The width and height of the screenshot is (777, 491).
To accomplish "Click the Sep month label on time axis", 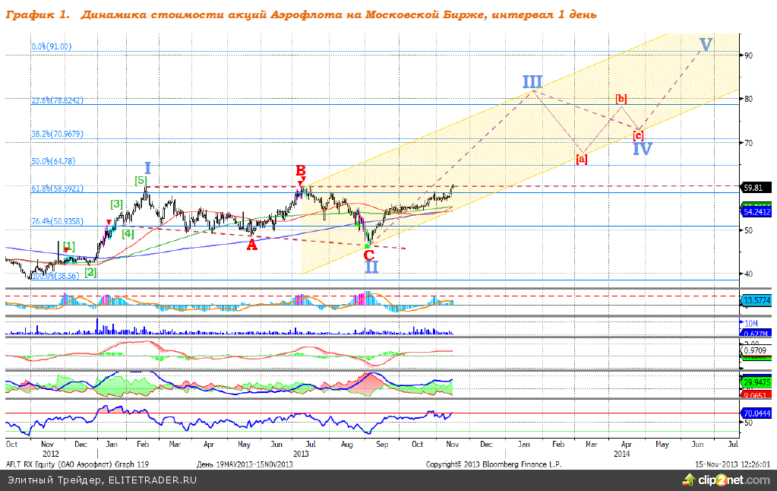I will point(382,445).
